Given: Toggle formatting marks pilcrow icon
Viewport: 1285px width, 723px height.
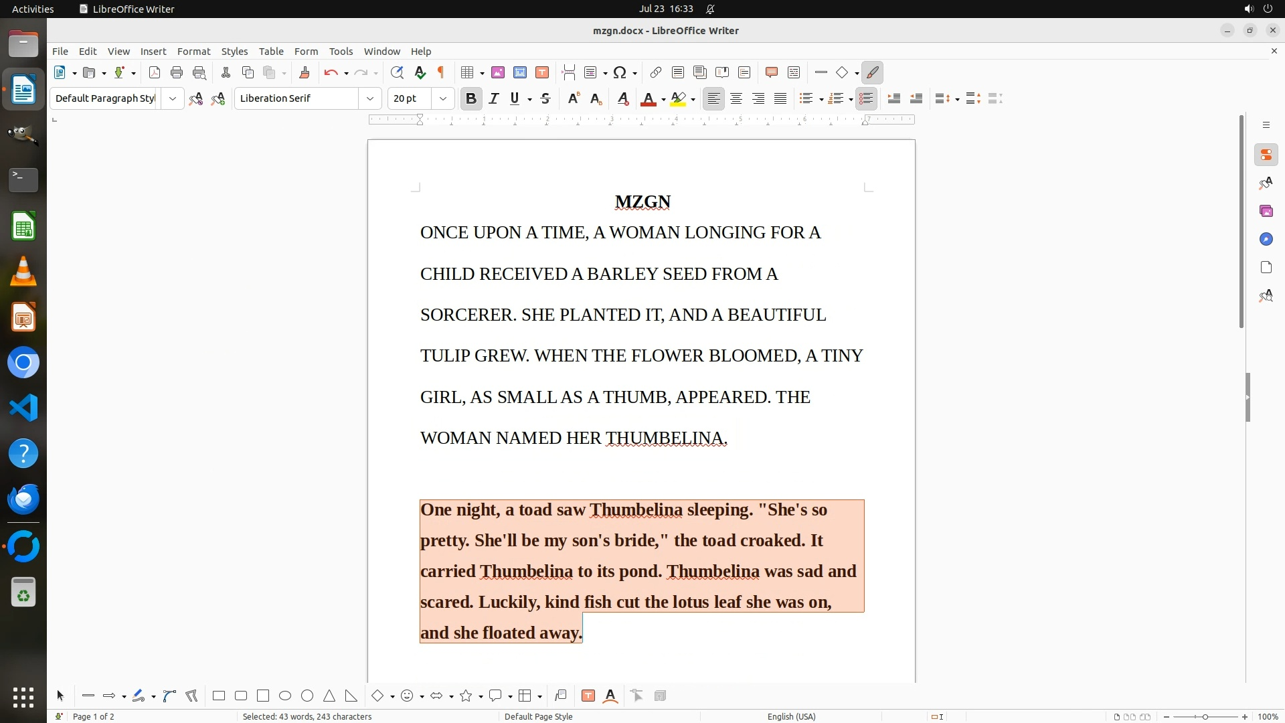Looking at the screenshot, I should [441, 73].
